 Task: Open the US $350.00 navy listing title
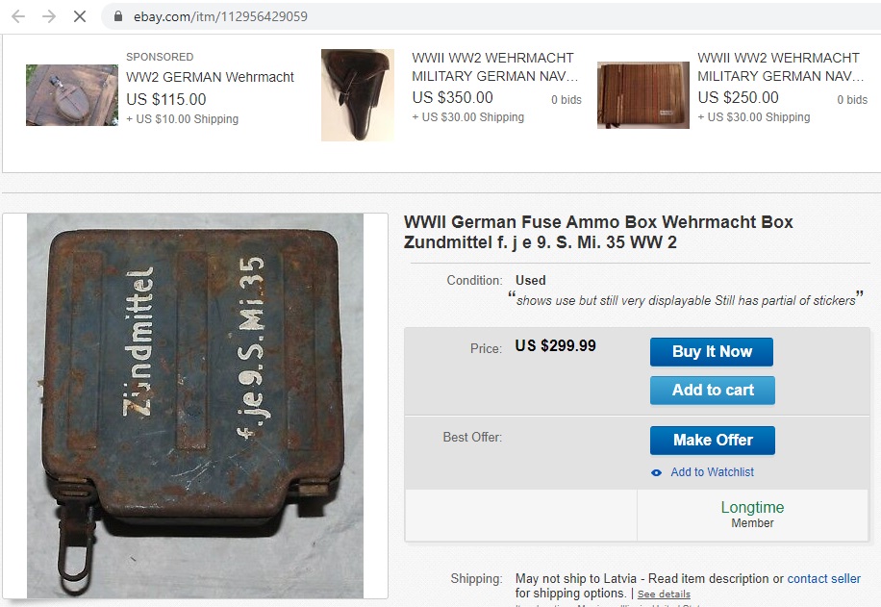tap(494, 67)
